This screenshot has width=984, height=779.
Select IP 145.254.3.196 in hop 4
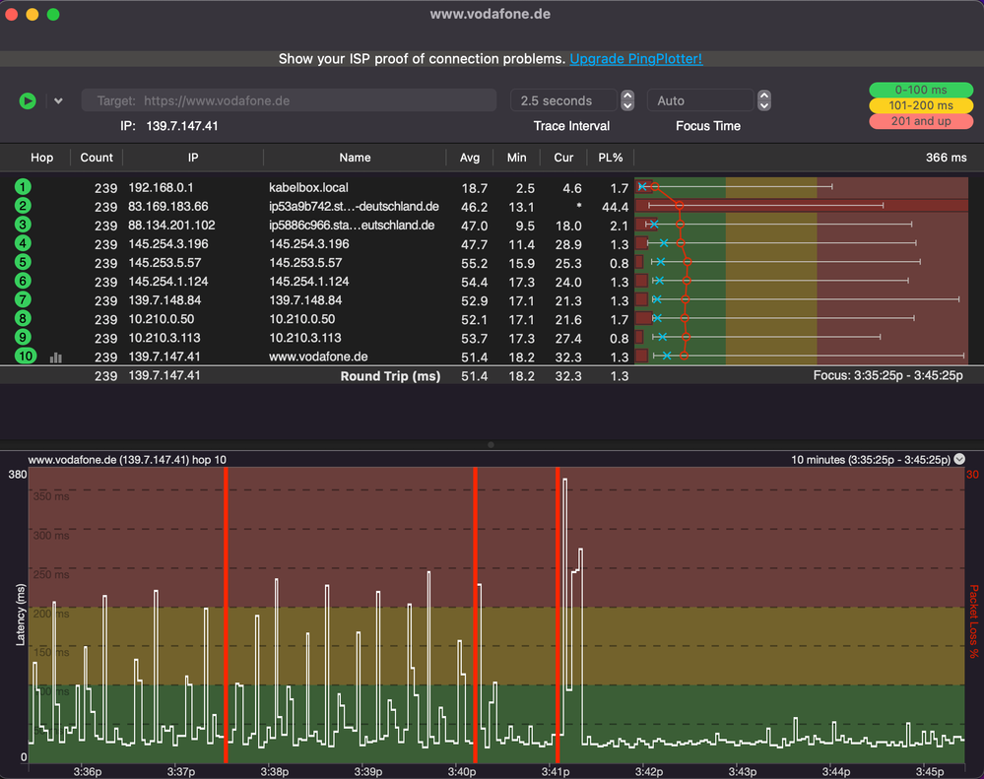(168, 244)
